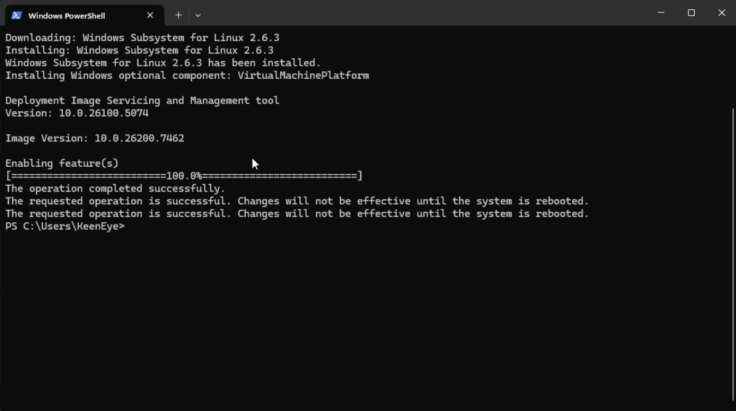The image size is (736, 411).
Task: Click 'The operation completed successfully.' line
Action: point(115,189)
